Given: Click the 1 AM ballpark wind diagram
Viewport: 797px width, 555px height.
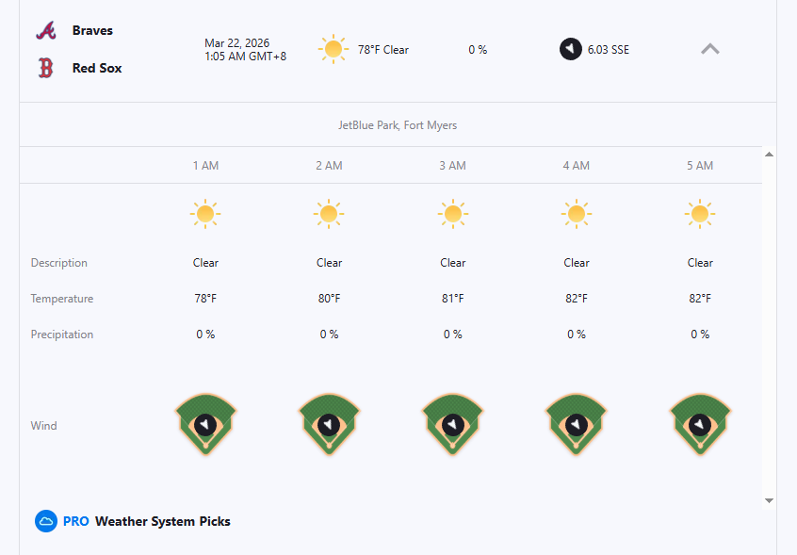Looking at the screenshot, I should [x=206, y=424].
